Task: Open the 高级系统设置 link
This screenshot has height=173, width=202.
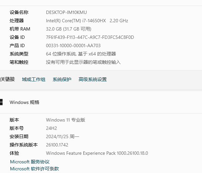Action: coord(93,79)
